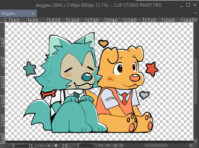
Task: Click the vertical scrollbar up arrow
Action: (x=196, y=20)
